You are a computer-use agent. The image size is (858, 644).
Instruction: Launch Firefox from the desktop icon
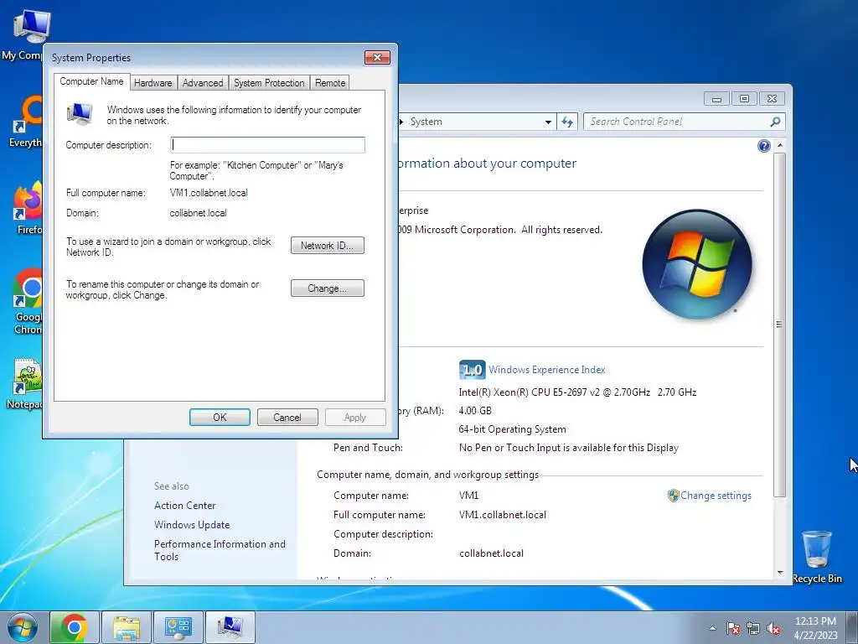(26, 208)
